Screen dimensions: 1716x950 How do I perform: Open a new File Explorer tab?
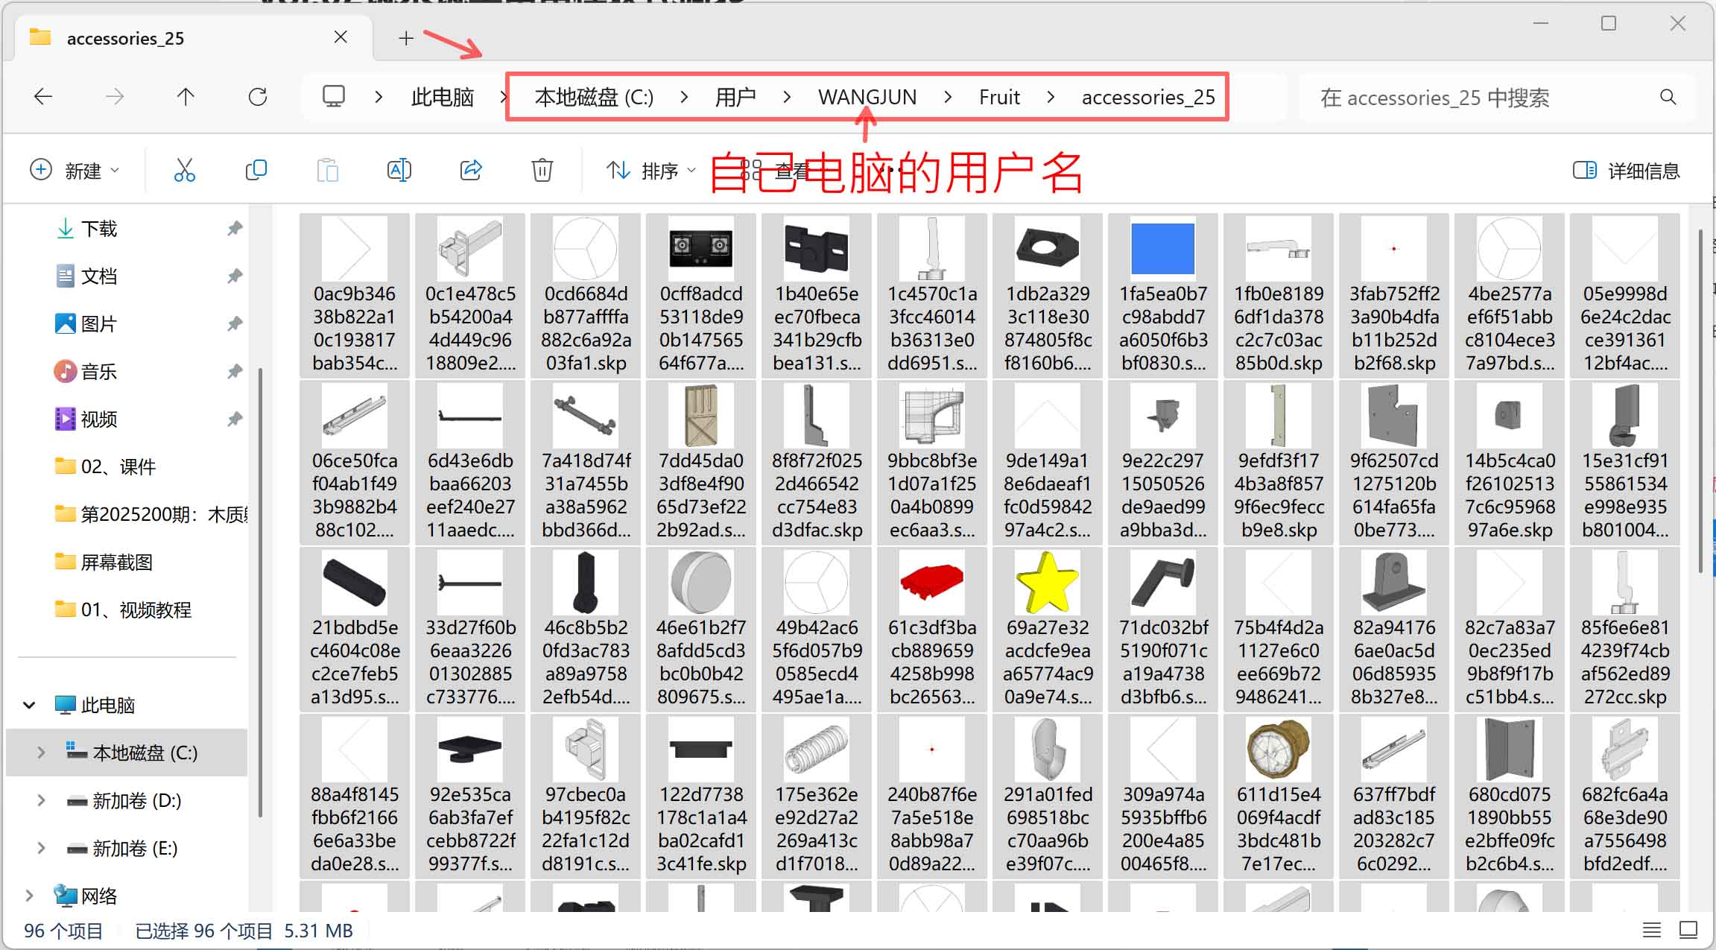point(405,37)
